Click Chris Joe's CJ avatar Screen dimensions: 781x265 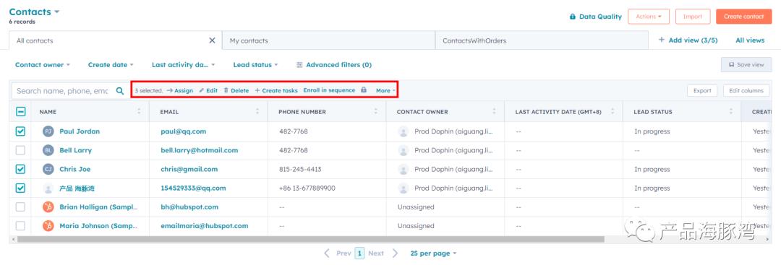point(48,169)
